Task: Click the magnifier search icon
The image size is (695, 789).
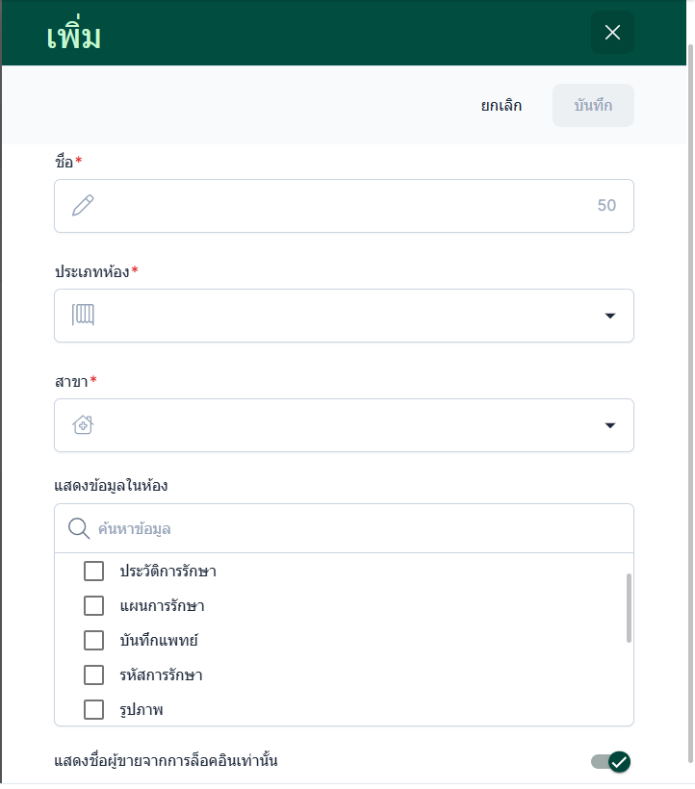Action: click(x=79, y=528)
